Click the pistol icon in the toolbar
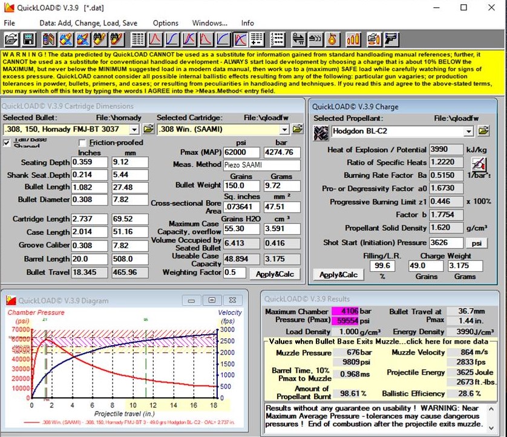 click(391, 39)
